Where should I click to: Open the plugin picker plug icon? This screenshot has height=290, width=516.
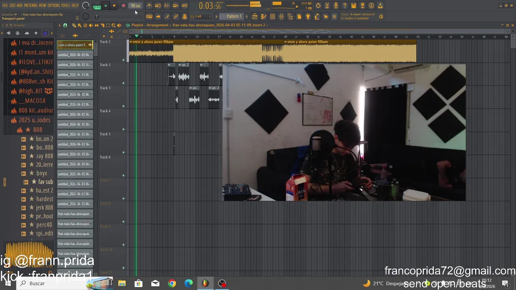point(308,17)
